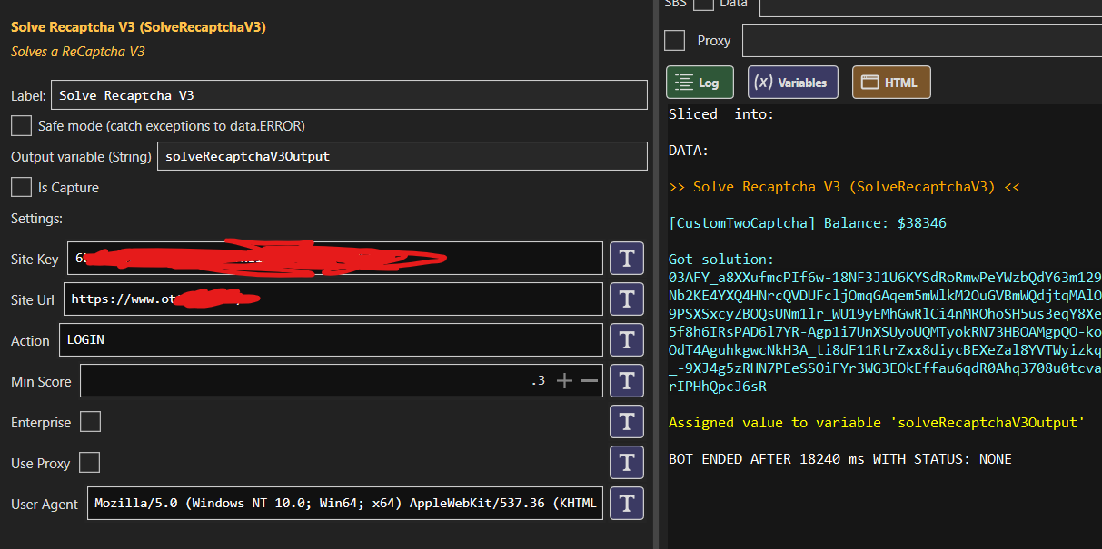Focus the Output variable text field
This screenshot has height=549, width=1102.
point(402,156)
